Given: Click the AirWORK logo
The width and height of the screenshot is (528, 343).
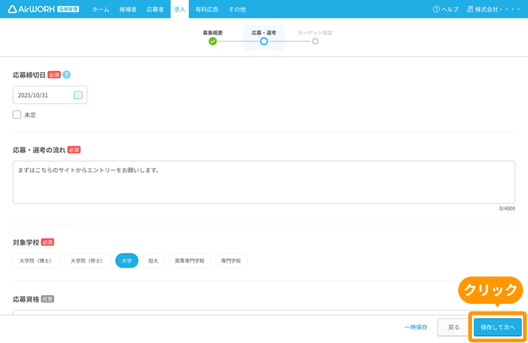Looking at the screenshot, I should tap(43, 9).
